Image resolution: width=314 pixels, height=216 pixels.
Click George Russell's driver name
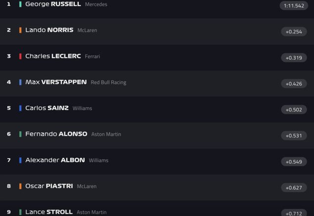53,4
